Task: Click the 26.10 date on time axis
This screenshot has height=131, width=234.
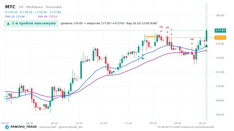Action: pos(202,123)
